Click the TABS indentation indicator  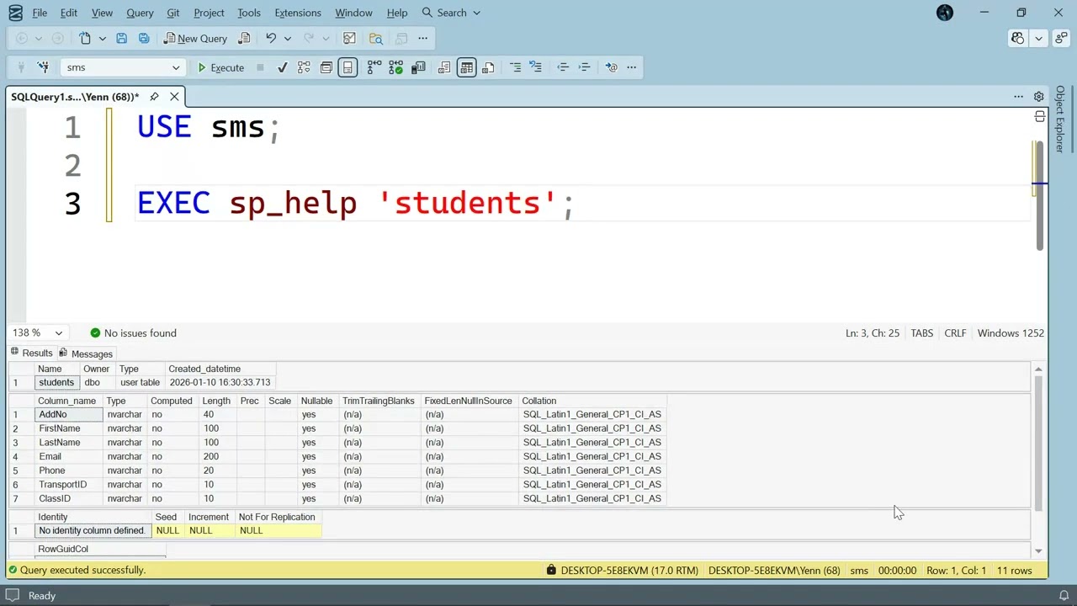922,333
